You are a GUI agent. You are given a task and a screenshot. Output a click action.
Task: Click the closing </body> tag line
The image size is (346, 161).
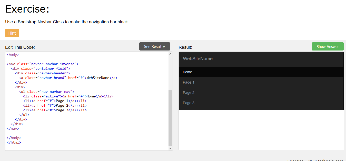(x=14, y=138)
